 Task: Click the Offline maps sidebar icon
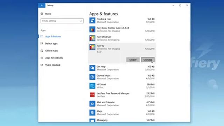click(x=42, y=50)
